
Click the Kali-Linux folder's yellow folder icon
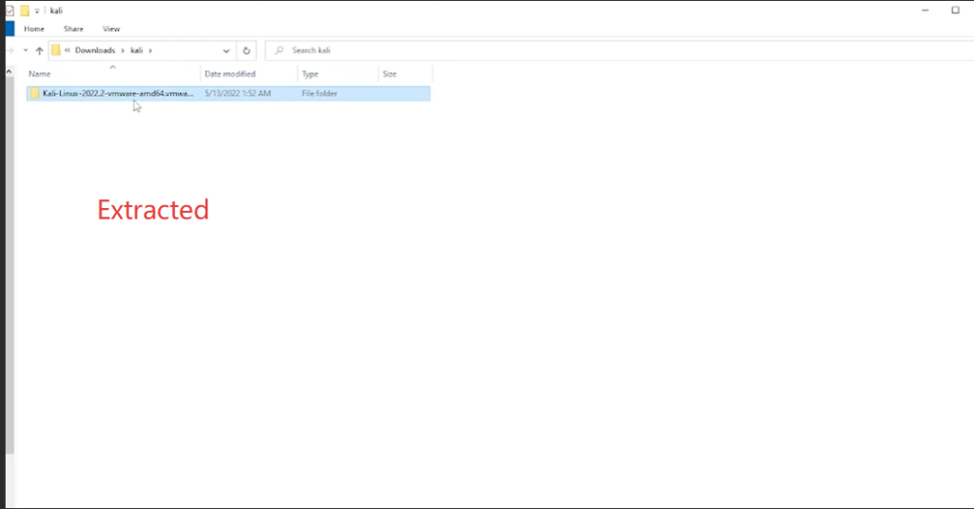pos(35,94)
